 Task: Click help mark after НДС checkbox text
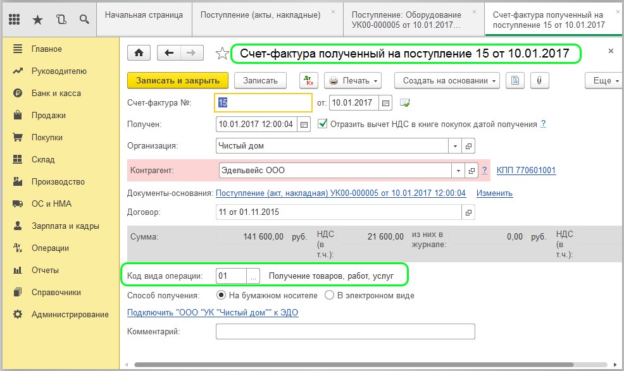click(543, 124)
